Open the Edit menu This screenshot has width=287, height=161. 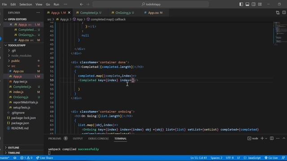click(x=13, y=4)
